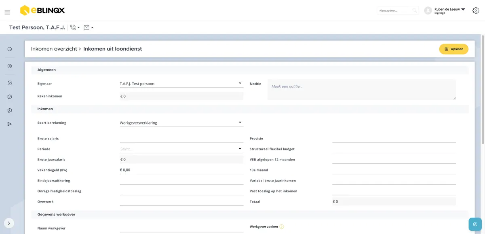
Task: Click the info icon beside Werkgever zoeken
Action: point(282,227)
